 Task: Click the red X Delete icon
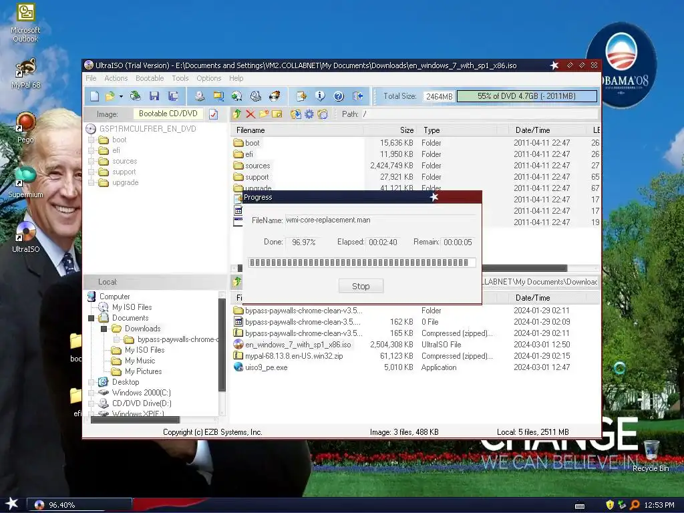(x=250, y=114)
